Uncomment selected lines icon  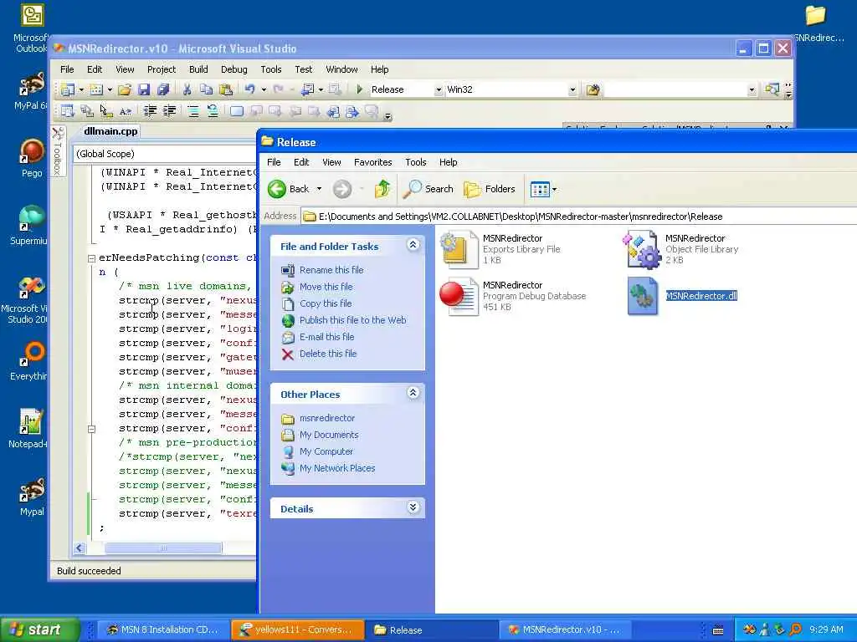pyautogui.click(x=213, y=111)
